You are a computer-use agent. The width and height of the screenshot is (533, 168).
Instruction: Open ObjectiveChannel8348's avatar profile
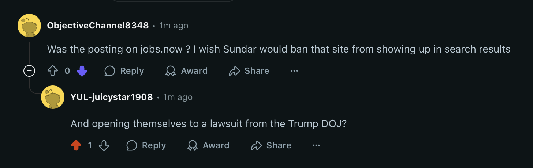pos(29,26)
